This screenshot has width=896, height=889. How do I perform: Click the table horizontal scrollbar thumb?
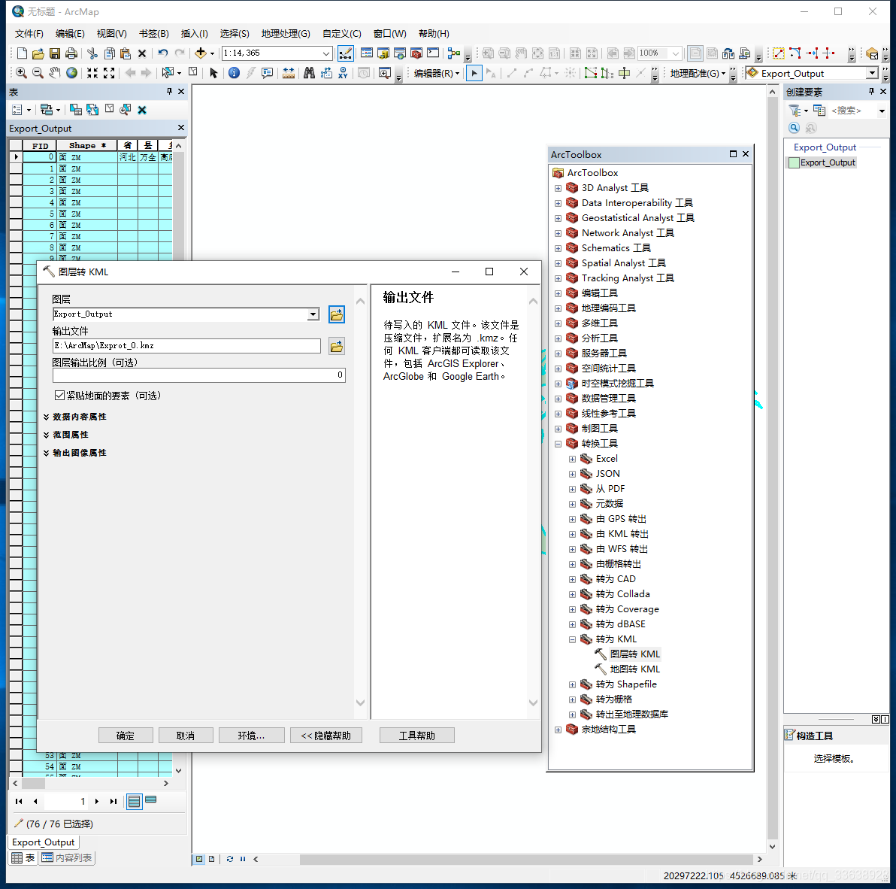[x=33, y=783]
